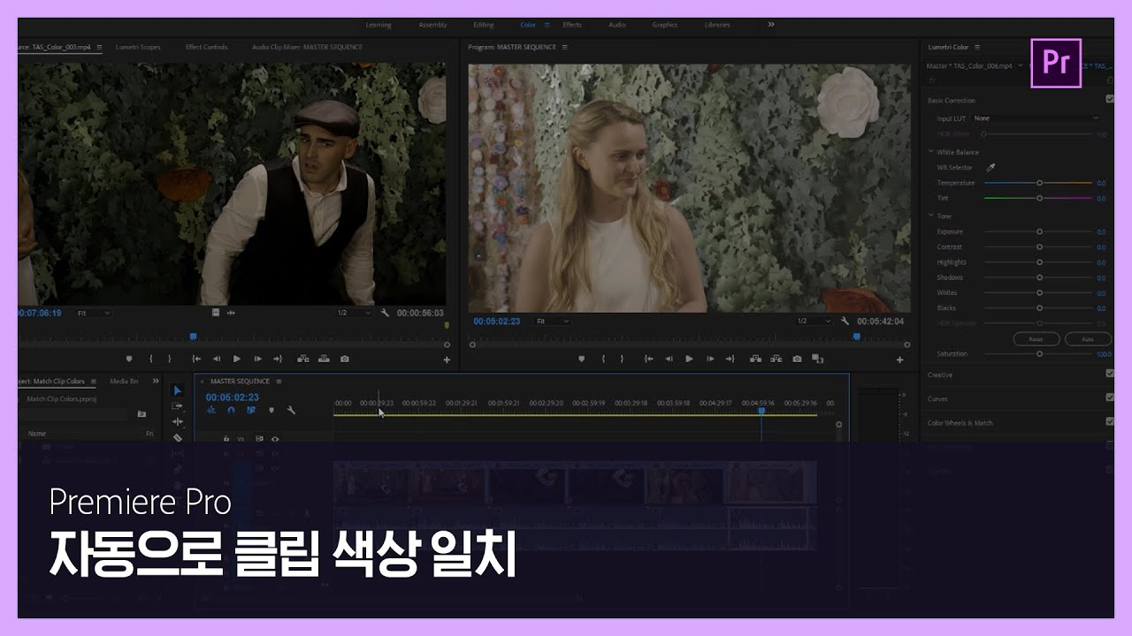Select the Selection tool arrow
This screenshot has width=1132, height=636.
point(178,390)
